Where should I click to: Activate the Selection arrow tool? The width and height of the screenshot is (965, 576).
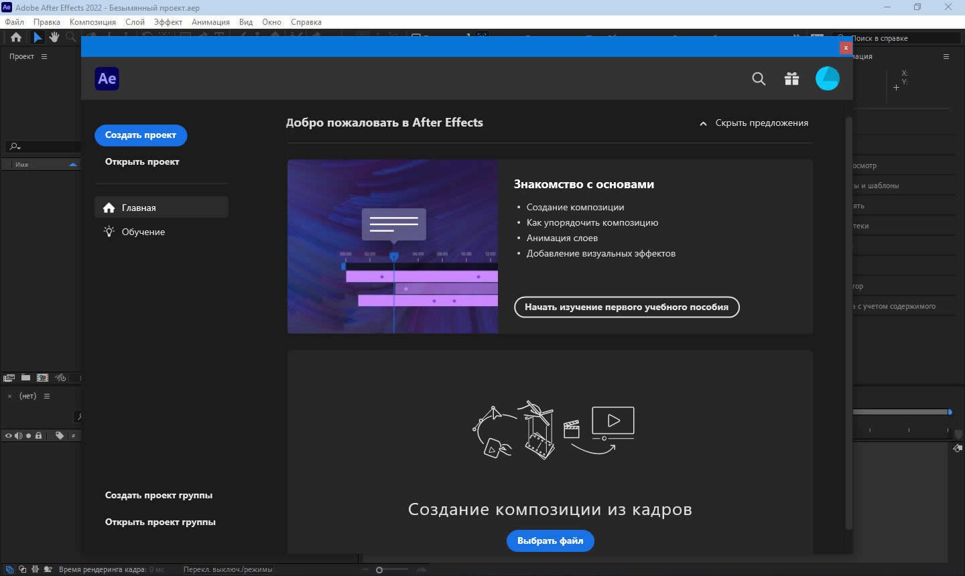pyautogui.click(x=38, y=38)
